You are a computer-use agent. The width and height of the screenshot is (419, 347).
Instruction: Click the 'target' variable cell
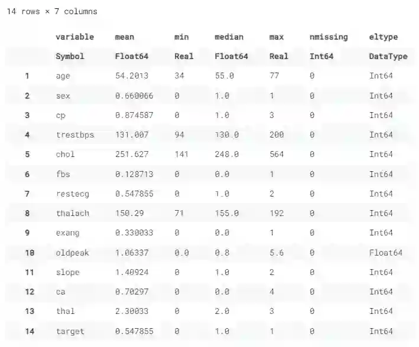click(70, 331)
